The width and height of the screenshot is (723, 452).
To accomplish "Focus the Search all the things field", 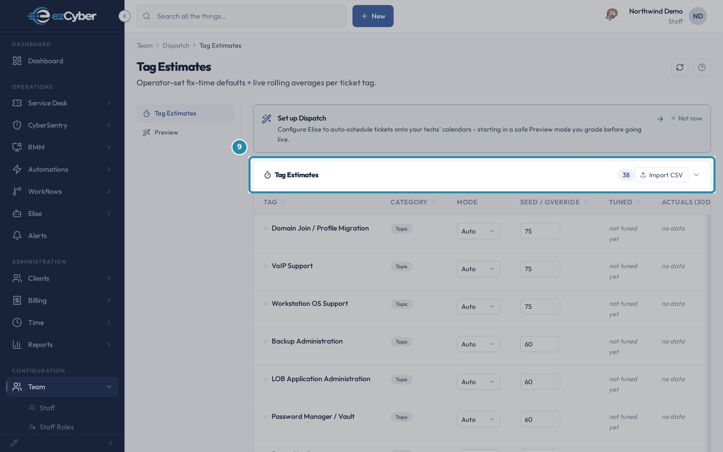I will (242, 16).
